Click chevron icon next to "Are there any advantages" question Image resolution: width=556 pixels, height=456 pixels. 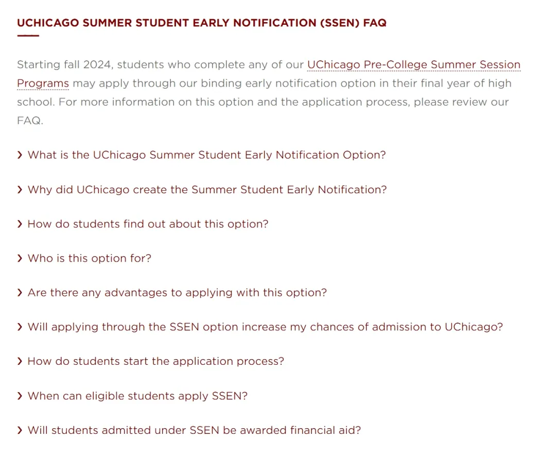click(x=20, y=293)
